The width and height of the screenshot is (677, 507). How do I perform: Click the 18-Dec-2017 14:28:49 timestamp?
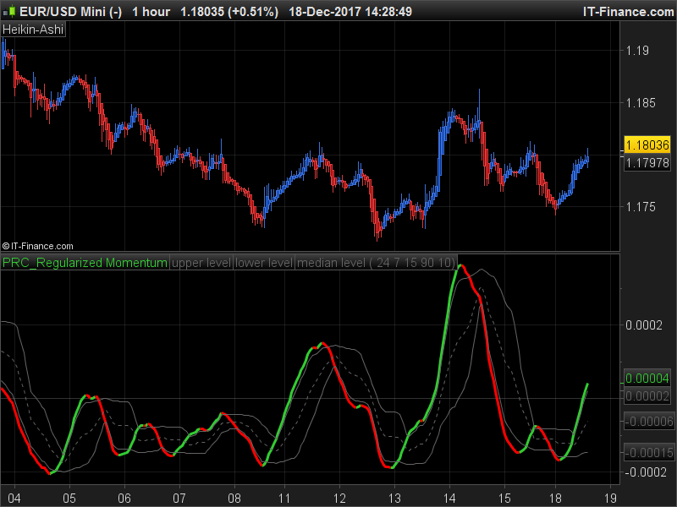[350, 12]
